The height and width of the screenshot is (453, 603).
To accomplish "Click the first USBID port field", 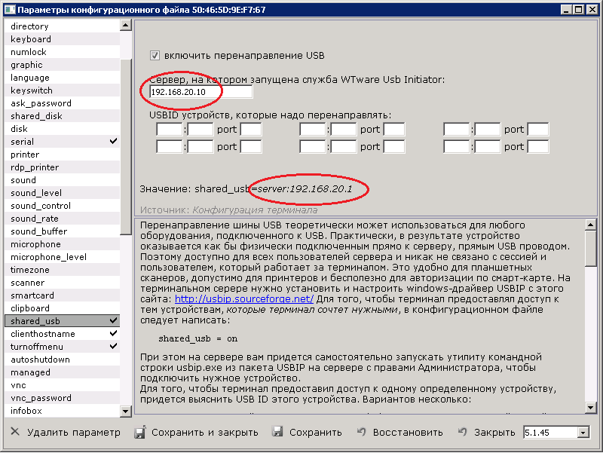I will tap(250, 130).
